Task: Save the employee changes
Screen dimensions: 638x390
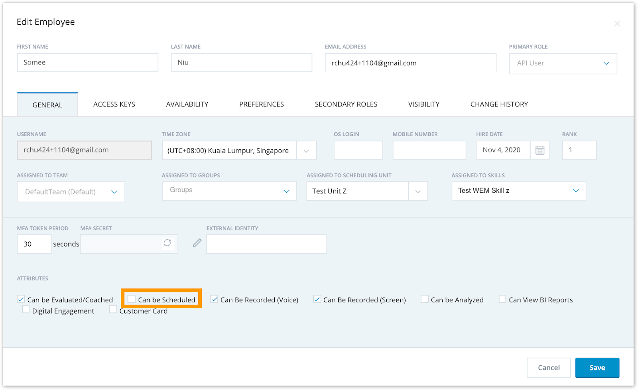Action: pos(597,367)
